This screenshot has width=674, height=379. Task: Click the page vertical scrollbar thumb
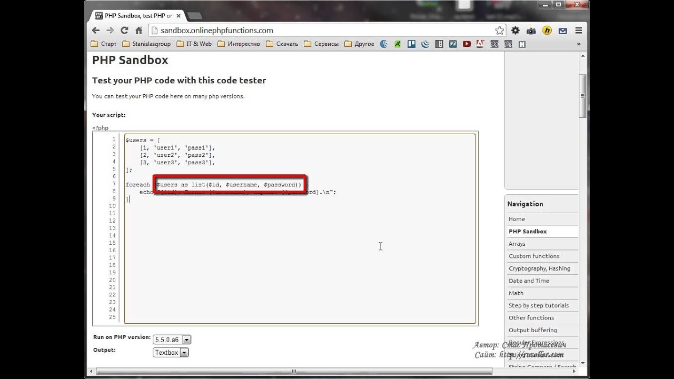[x=582, y=96]
